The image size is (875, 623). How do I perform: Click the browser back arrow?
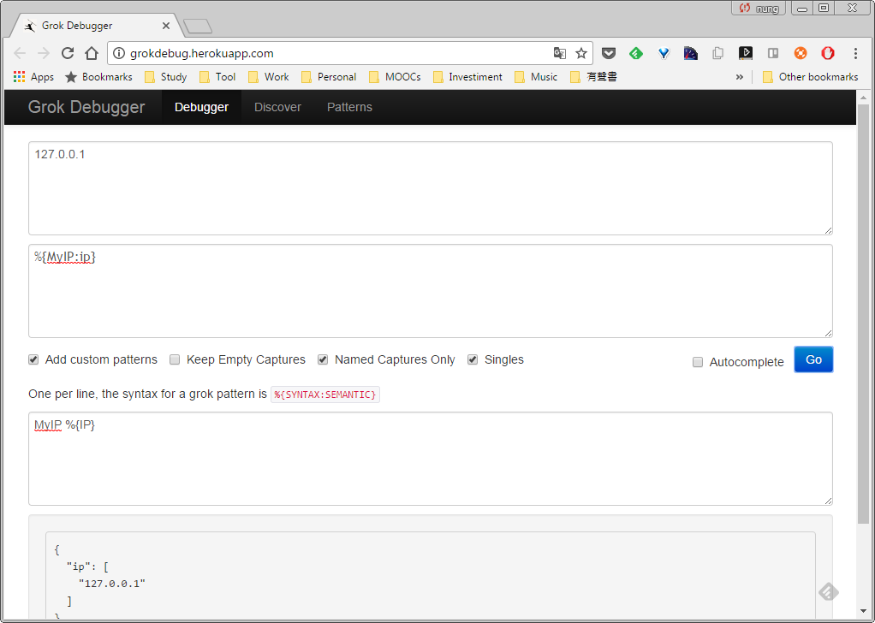coord(20,54)
